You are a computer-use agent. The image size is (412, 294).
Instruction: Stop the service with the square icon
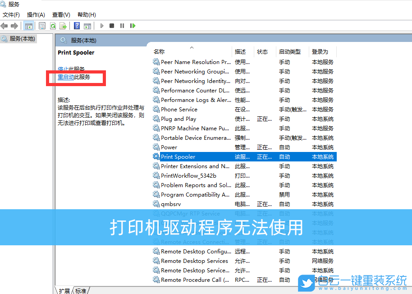[x=112, y=26]
